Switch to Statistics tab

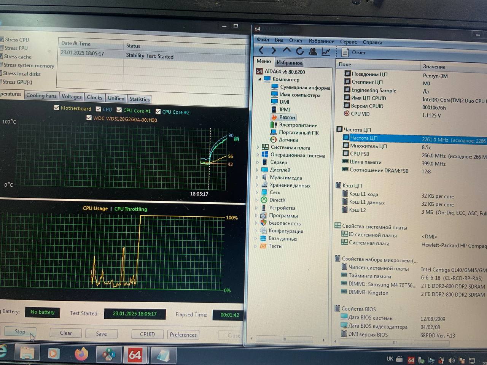click(x=140, y=99)
